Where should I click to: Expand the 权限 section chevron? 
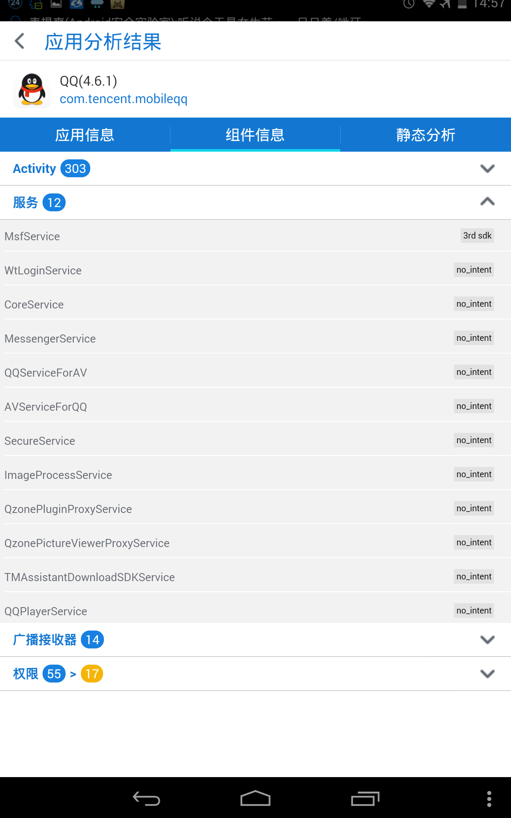click(488, 674)
